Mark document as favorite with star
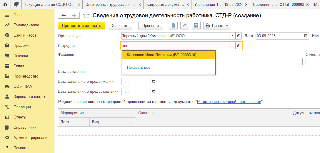Screen dimensions: 320x153 coord(86,16)
